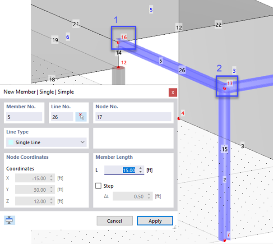Screen dimensions: 273x244
Task: Click line label 19 in model
Action: click(x=55, y=40)
